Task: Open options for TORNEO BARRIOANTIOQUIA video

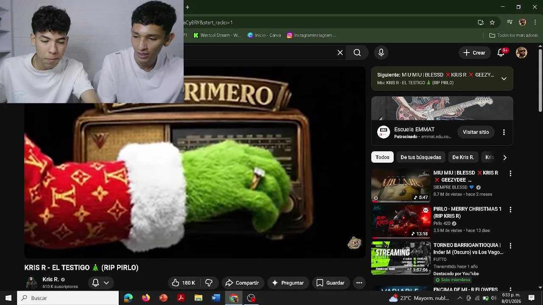Action: pyautogui.click(x=510, y=246)
